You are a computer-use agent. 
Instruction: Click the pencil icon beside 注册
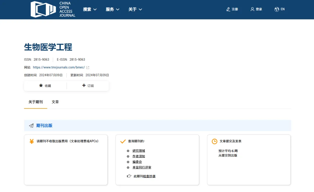pyautogui.click(x=228, y=9)
